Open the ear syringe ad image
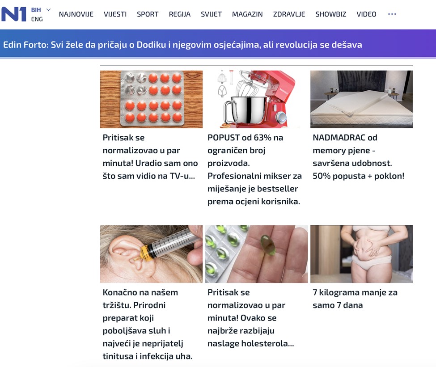Viewport: 436px width, 367px height. click(x=151, y=254)
